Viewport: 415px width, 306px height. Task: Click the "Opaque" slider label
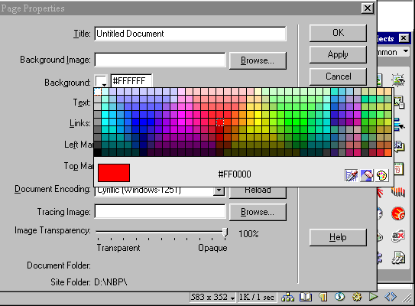[x=212, y=248]
